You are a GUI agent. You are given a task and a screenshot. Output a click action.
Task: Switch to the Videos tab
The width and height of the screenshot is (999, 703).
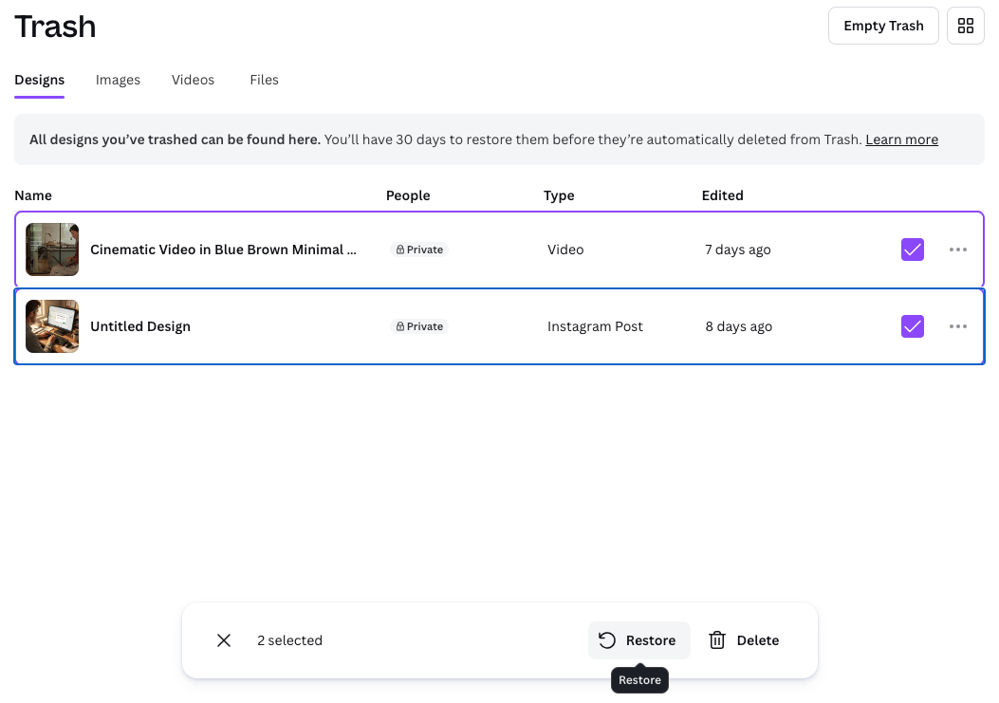coord(193,80)
